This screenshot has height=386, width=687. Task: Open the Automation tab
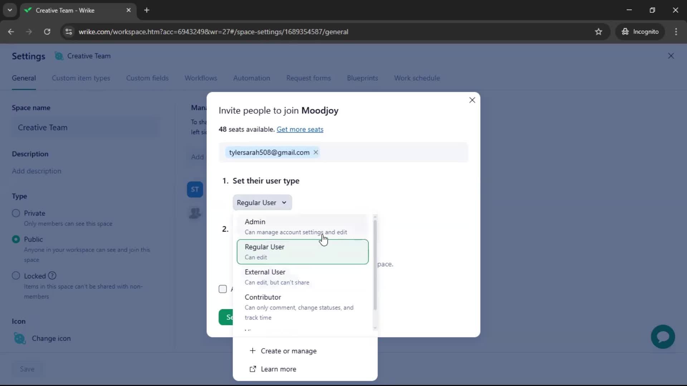coord(252,78)
